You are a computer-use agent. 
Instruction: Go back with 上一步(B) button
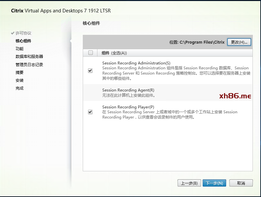189,183
